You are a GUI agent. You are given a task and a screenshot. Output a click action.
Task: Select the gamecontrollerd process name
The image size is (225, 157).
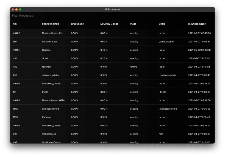tap(50, 109)
